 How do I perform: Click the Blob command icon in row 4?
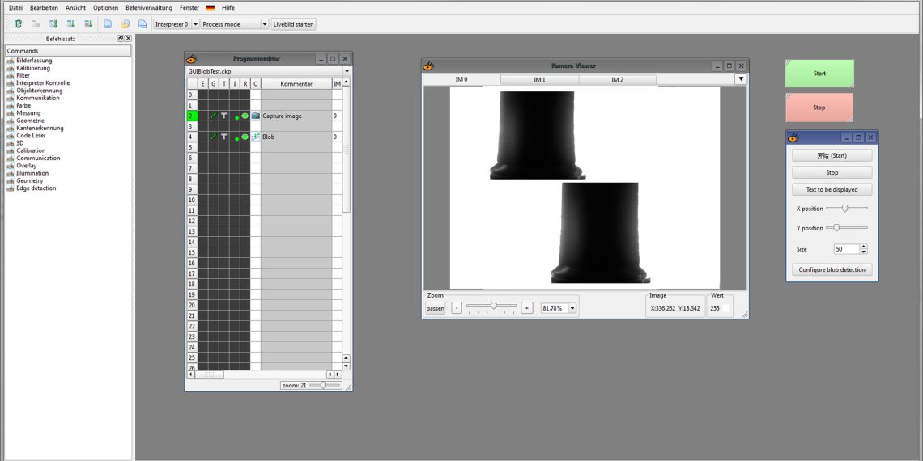(x=256, y=137)
